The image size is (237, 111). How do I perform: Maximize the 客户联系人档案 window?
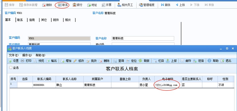click(x=227, y=49)
